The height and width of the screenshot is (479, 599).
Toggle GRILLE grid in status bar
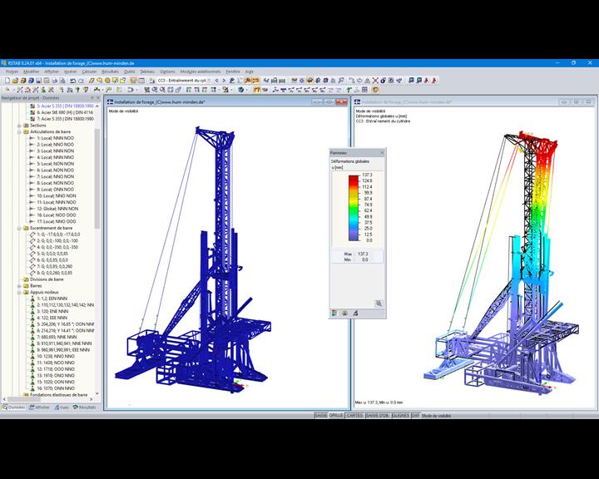tap(336, 415)
